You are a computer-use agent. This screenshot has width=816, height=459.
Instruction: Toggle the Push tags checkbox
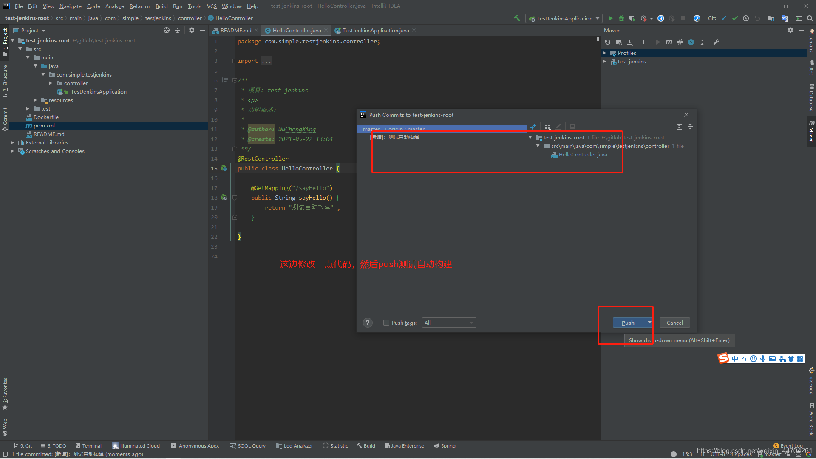(386, 323)
